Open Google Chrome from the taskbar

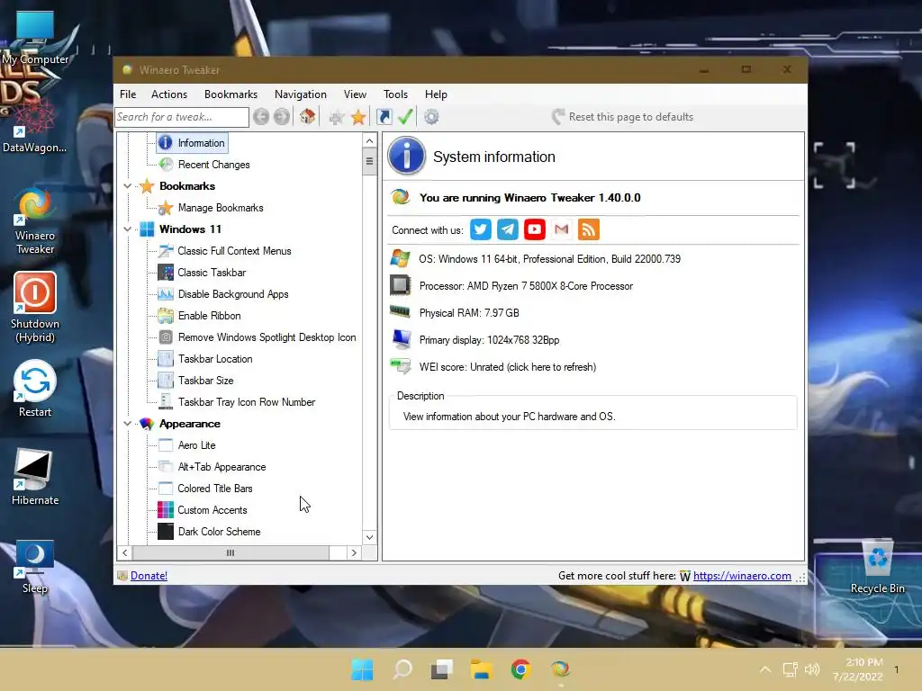click(x=520, y=669)
